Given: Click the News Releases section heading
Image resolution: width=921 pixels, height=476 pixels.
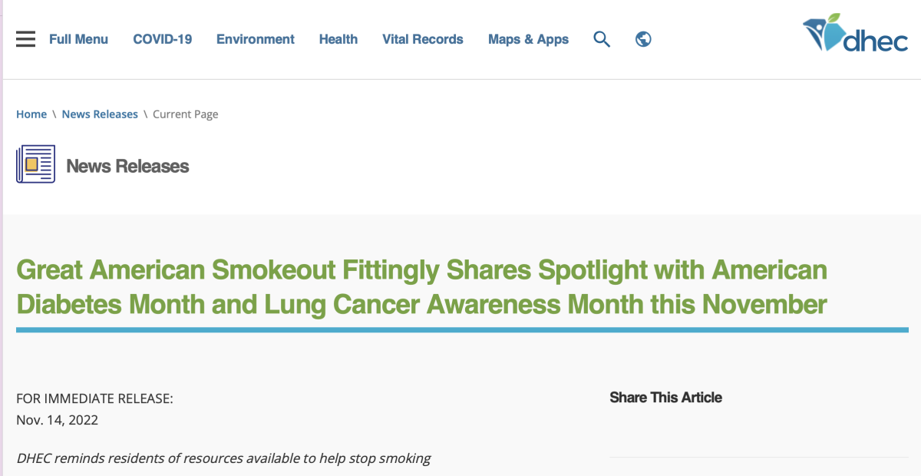Looking at the screenshot, I should [127, 166].
